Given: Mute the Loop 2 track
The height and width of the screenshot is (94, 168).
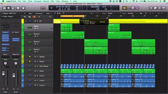Looking at the screenshot, I should [35, 80].
